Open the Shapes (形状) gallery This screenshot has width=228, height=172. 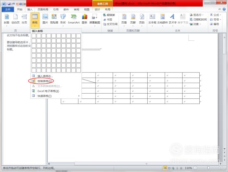point(63,20)
